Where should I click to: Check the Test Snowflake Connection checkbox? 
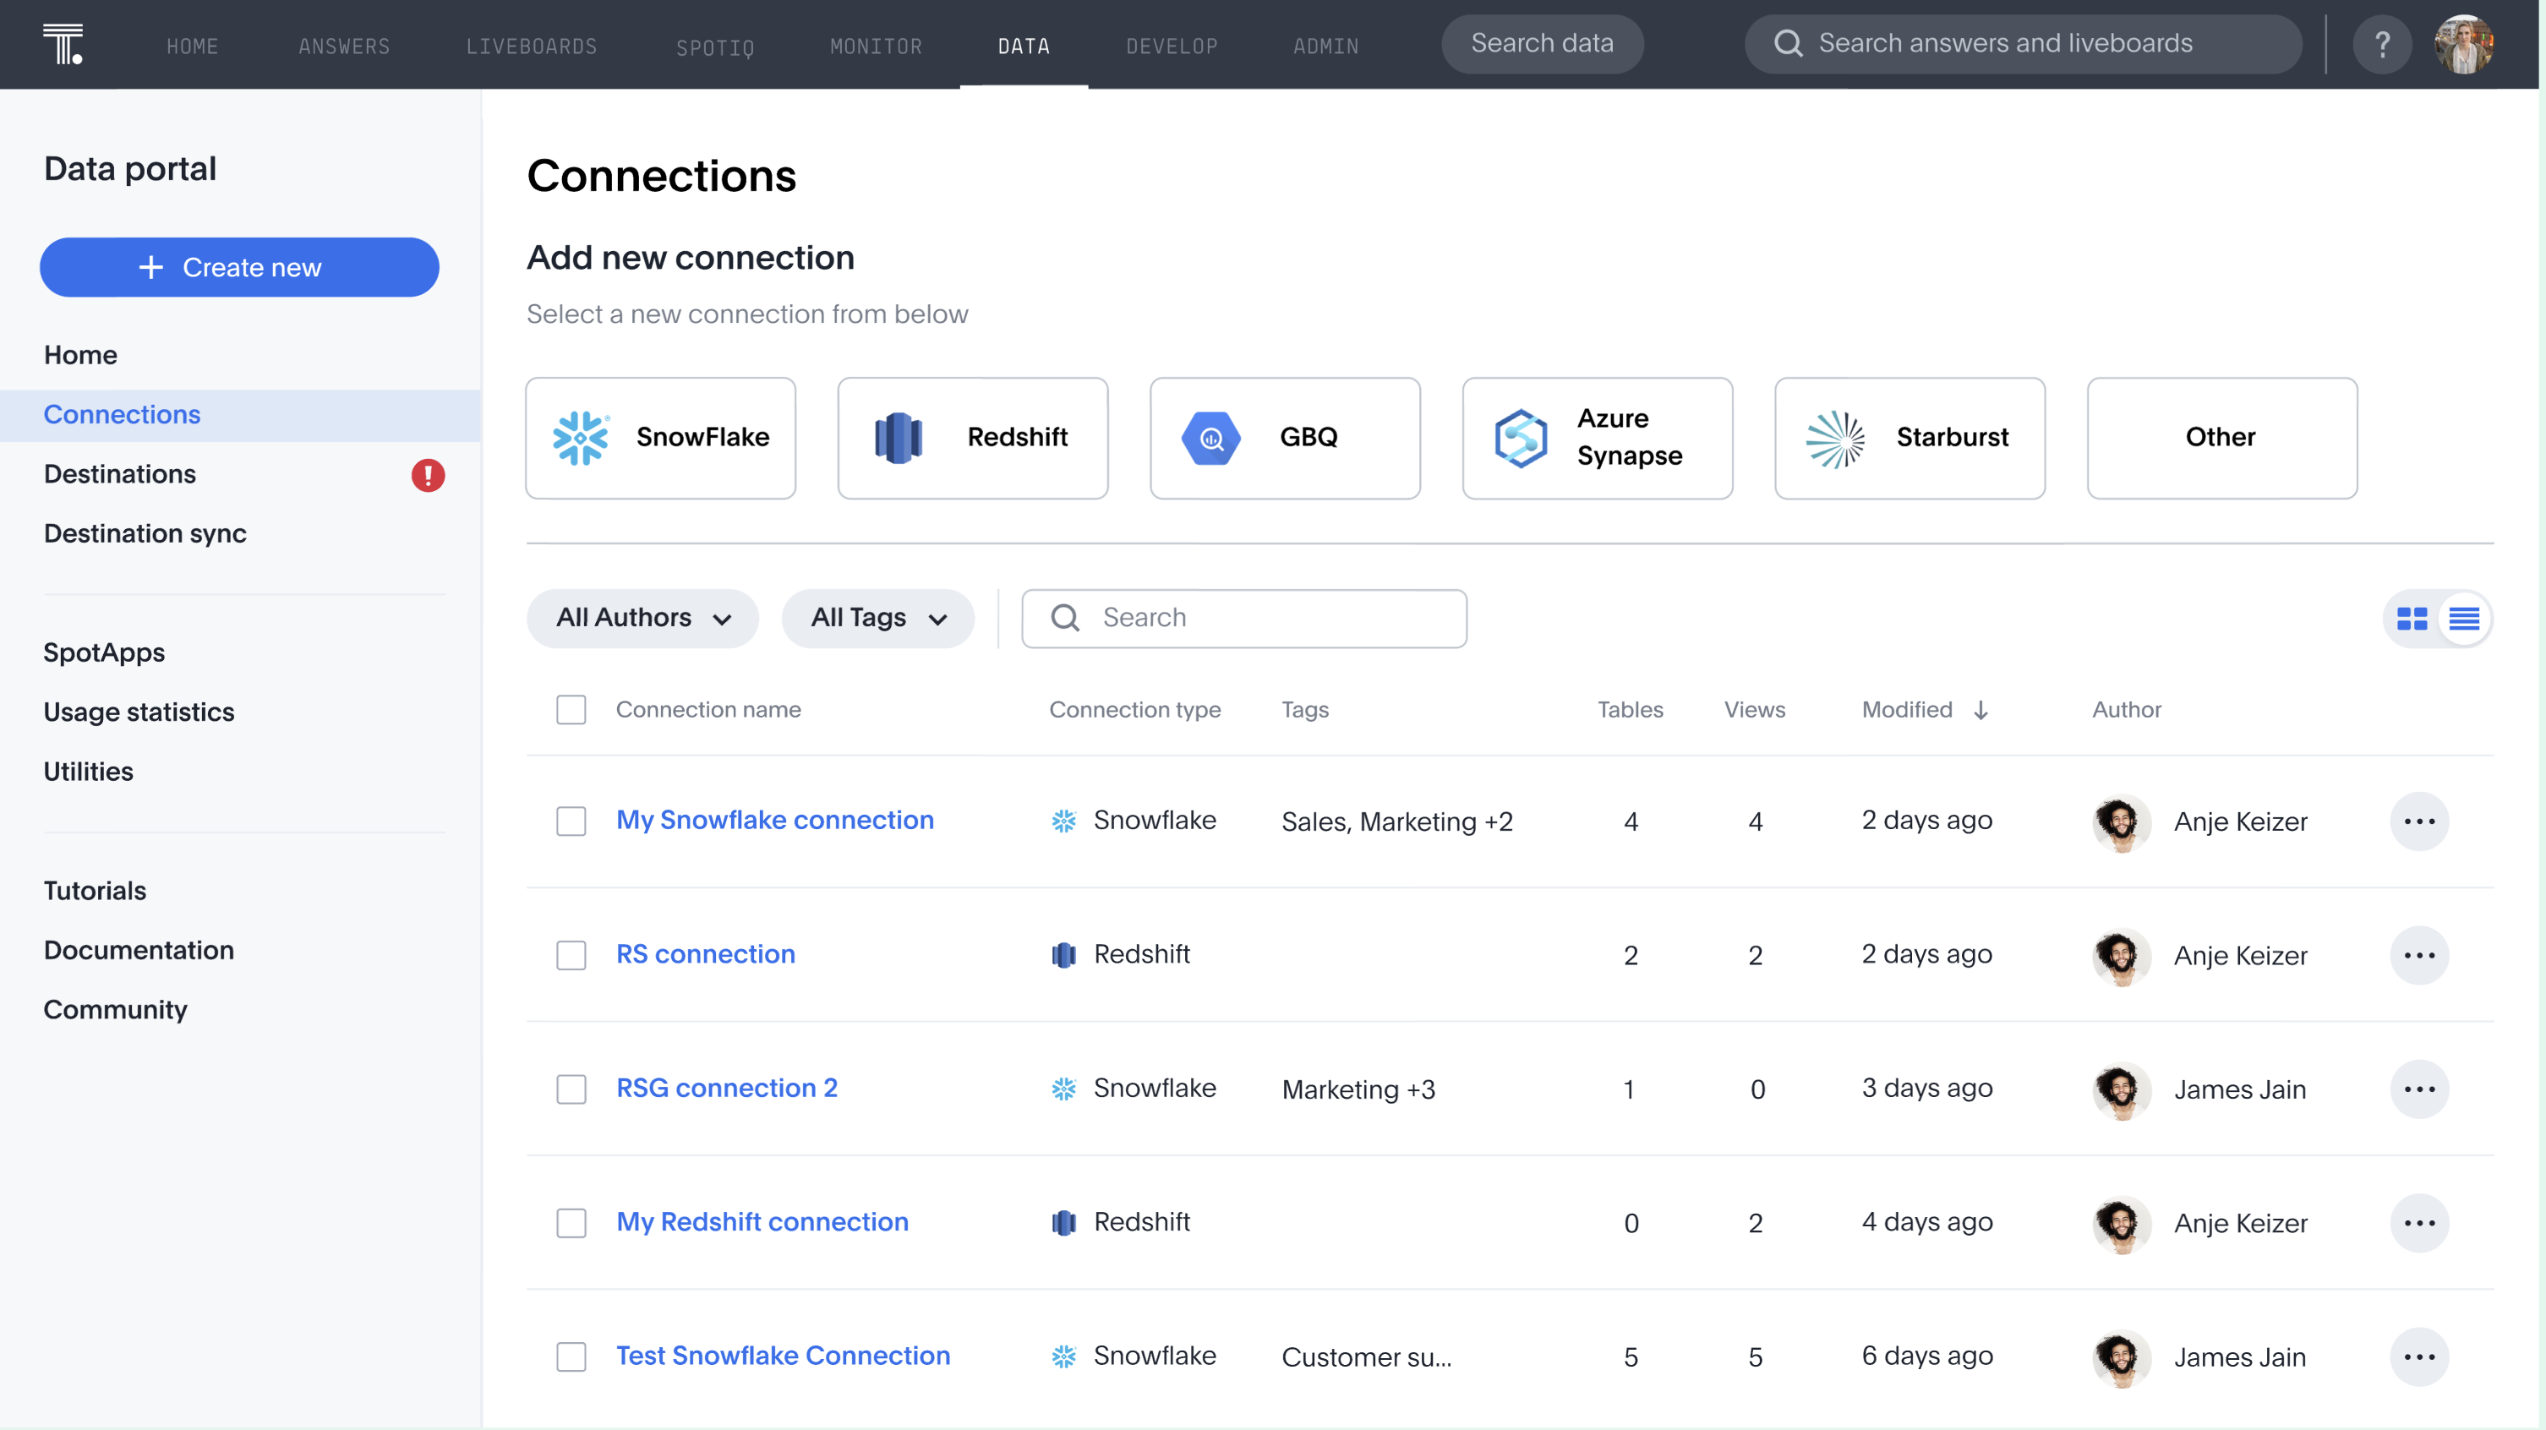[571, 1356]
